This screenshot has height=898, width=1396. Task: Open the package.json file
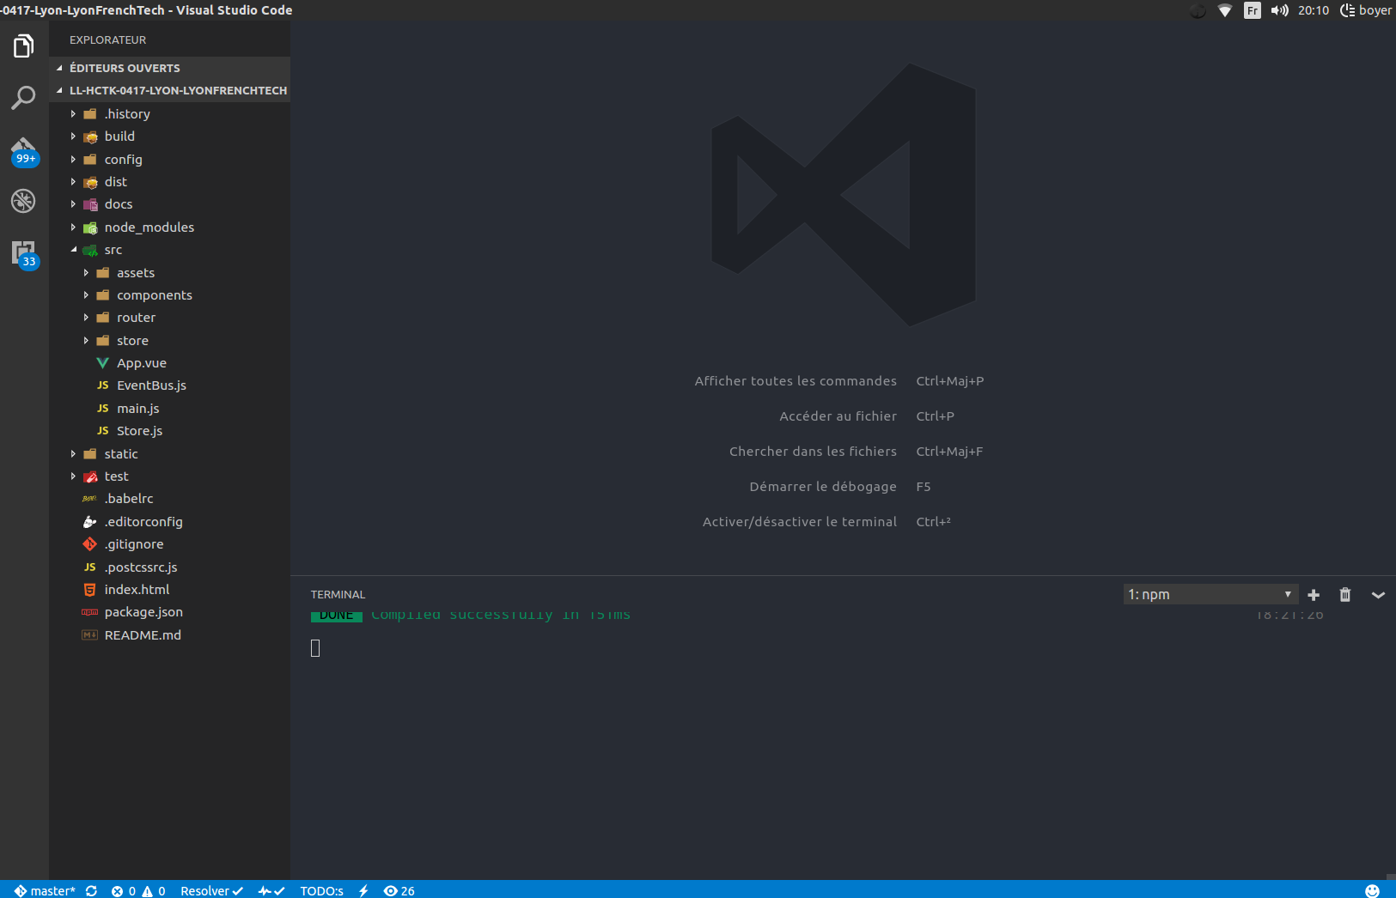tap(169, 611)
